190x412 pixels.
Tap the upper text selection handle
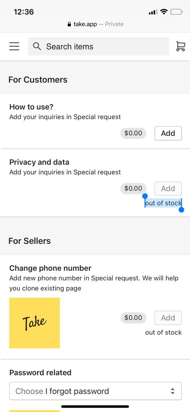click(x=145, y=196)
